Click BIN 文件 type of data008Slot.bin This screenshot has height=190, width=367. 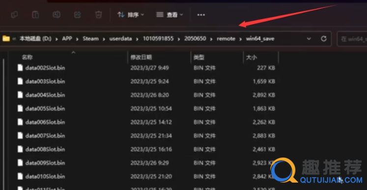pyautogui.click(x=204, y=149)
